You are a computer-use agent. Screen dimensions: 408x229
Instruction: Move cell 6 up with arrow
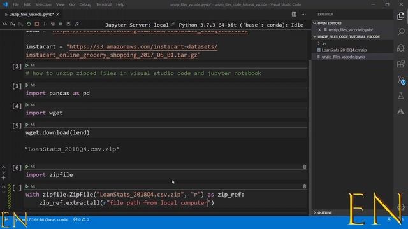coord(4,167)
